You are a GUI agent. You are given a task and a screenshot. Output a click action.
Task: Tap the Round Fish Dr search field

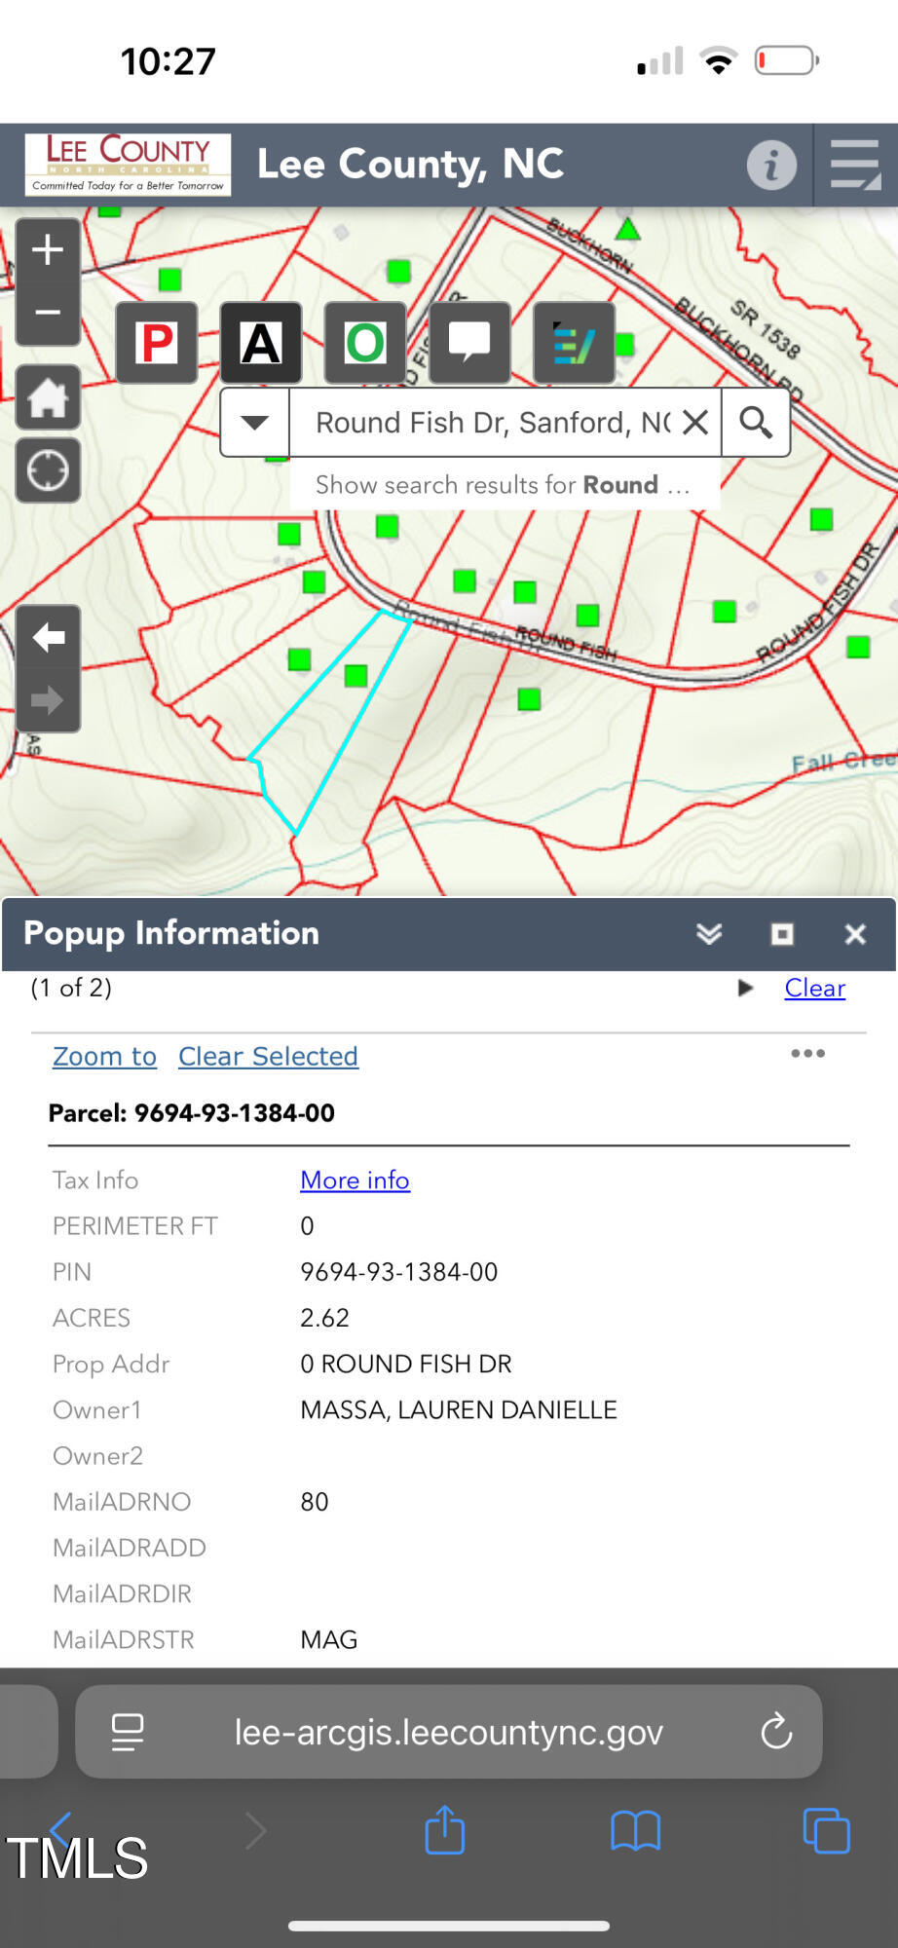492,423
